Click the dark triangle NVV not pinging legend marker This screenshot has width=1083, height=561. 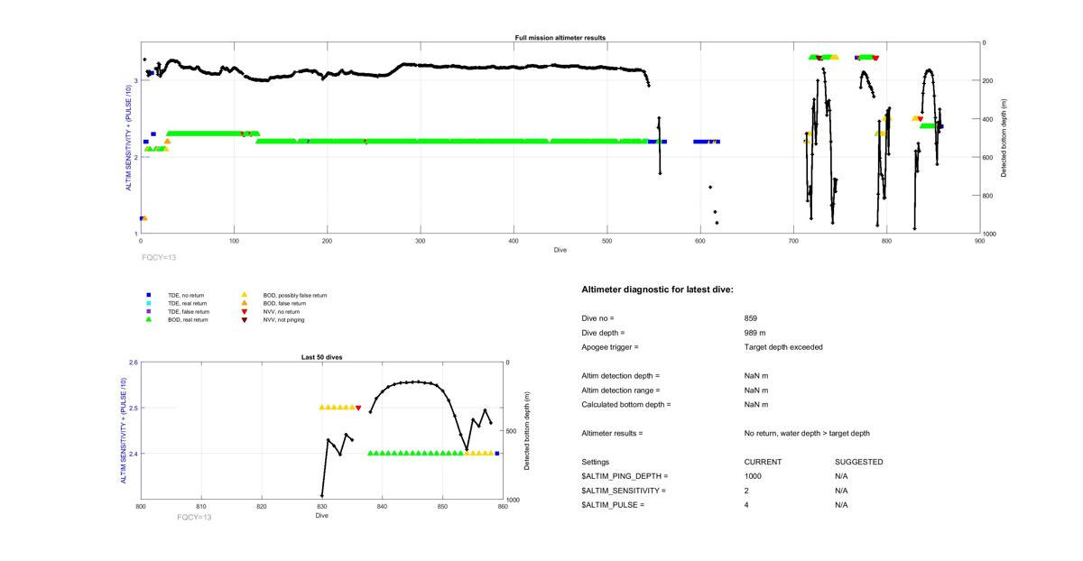click(245, 319)
